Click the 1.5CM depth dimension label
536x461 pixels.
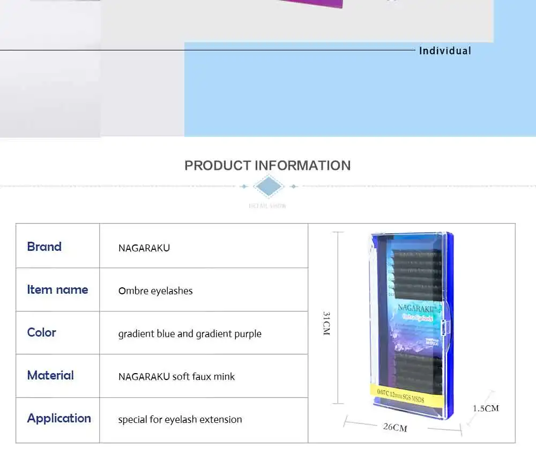486,408
